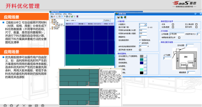
Task: Click the save disk icon in 参数设置
Action: point(118,17)
